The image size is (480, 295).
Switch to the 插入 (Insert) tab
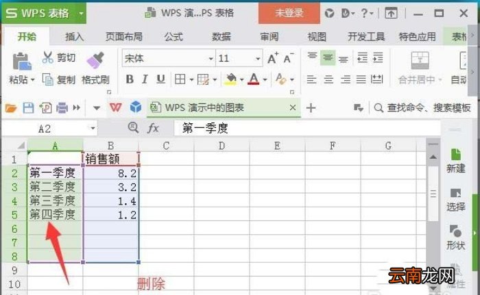[74, 37]
